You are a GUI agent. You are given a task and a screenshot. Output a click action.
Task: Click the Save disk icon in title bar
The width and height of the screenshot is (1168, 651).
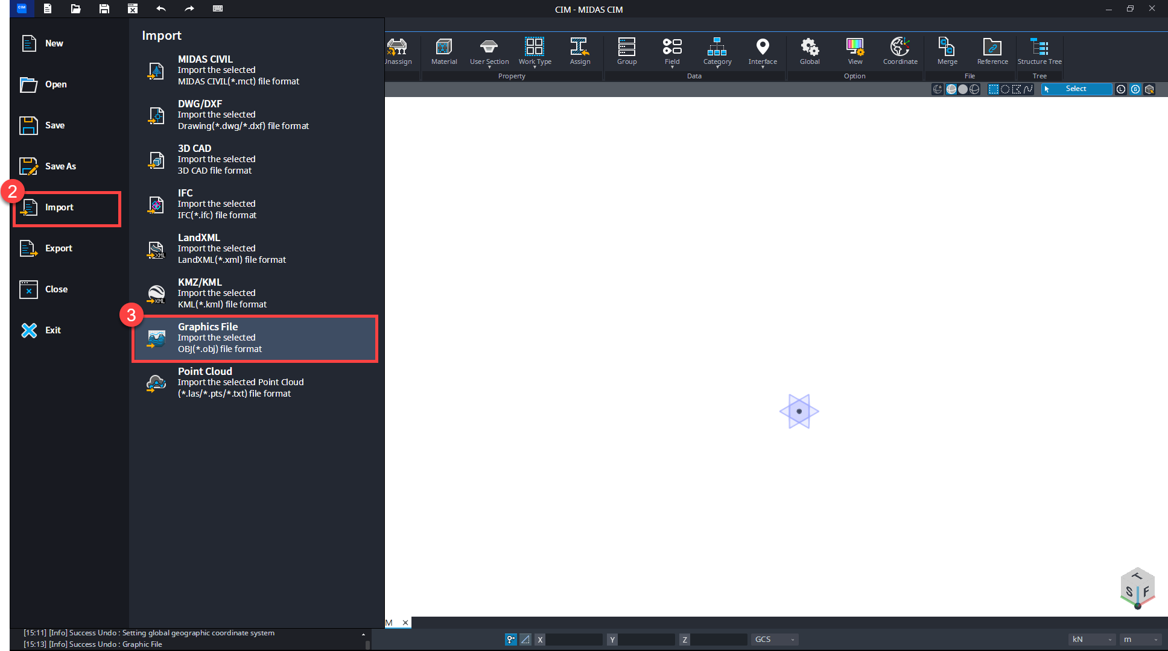tap(104, 8)
